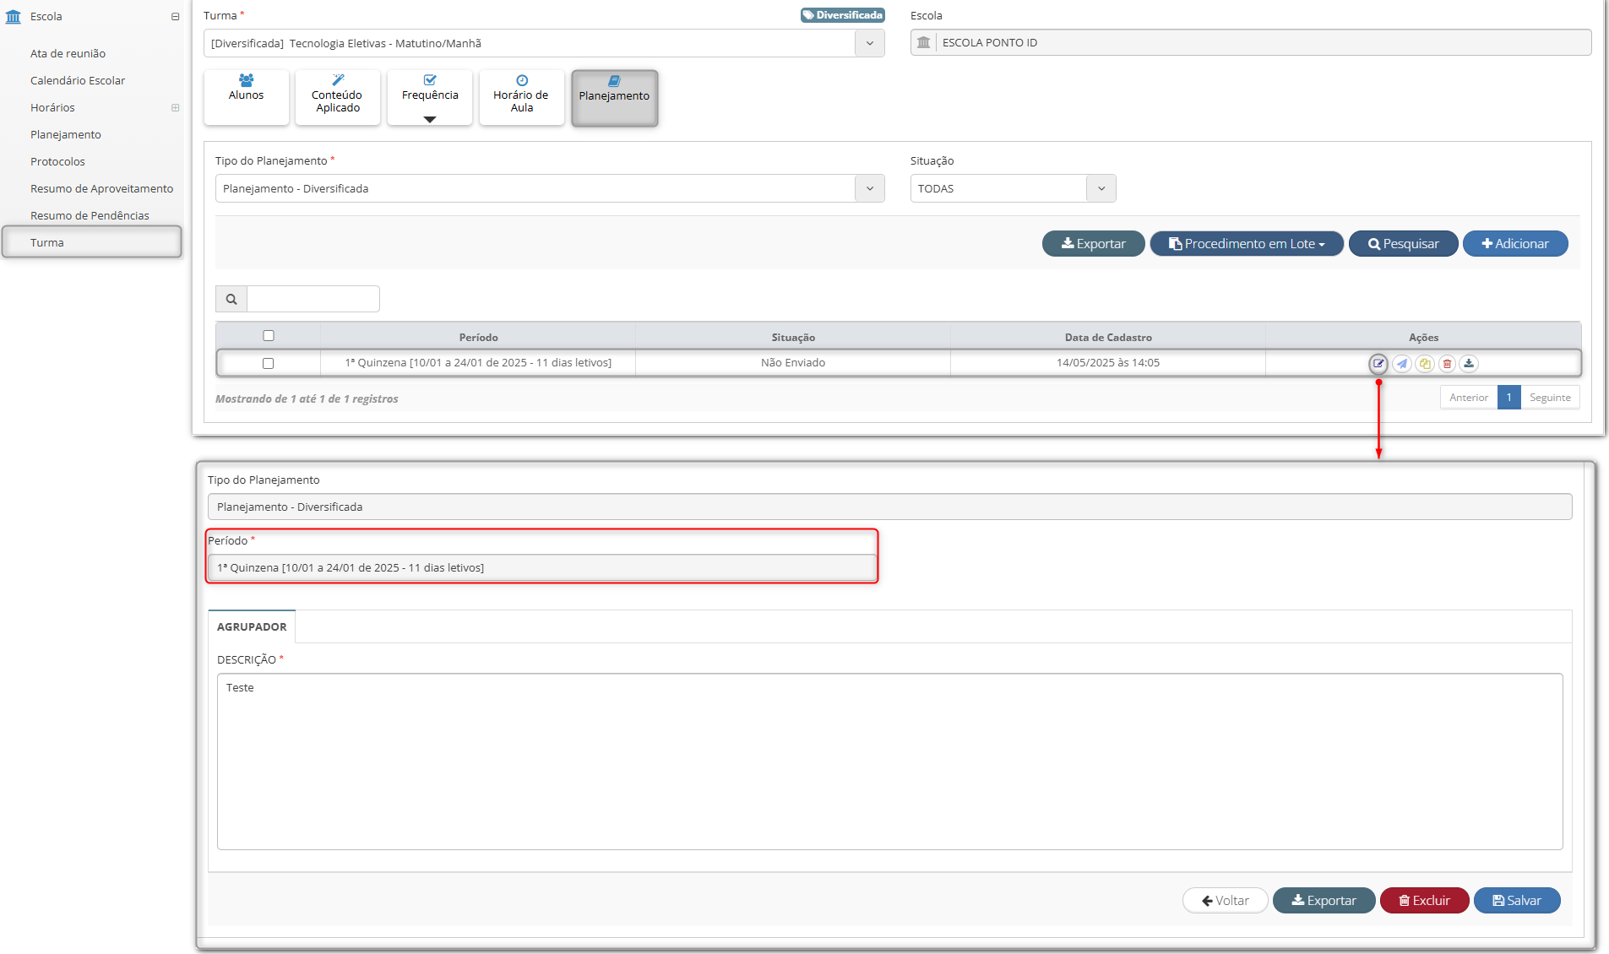Open the Horário de Aula tab
The width and height of the screenshot is (1609, 954).
(x=522, y=97)
